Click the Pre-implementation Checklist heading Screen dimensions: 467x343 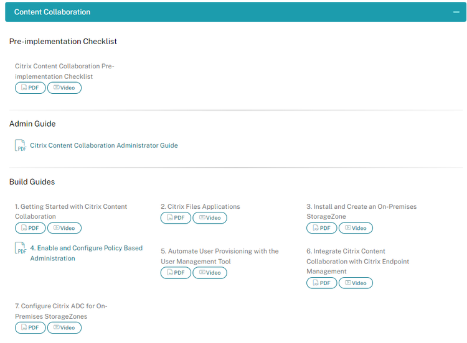pos(63,41)
